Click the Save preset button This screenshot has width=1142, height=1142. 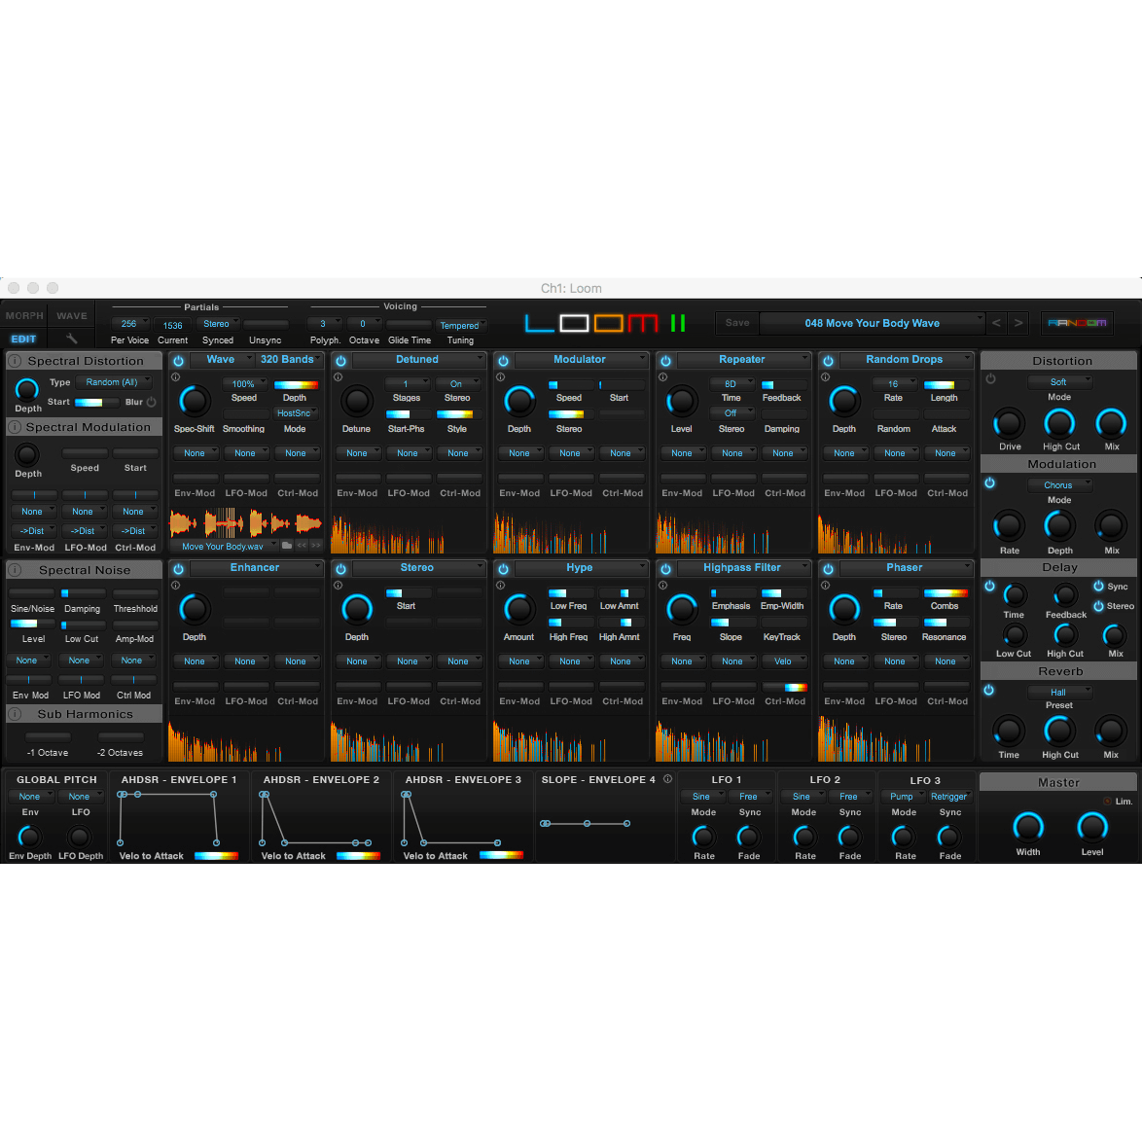(737, 323)
